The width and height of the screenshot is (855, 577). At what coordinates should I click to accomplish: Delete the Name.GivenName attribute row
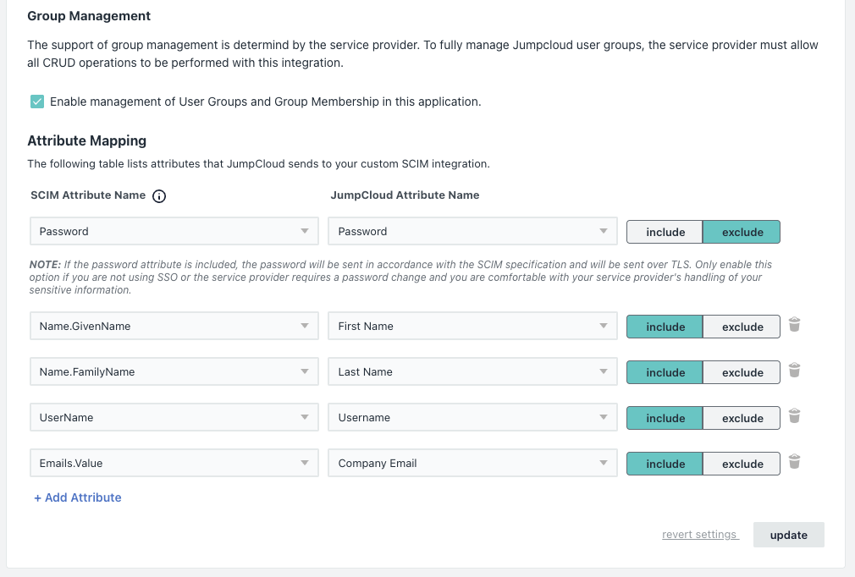794,325
